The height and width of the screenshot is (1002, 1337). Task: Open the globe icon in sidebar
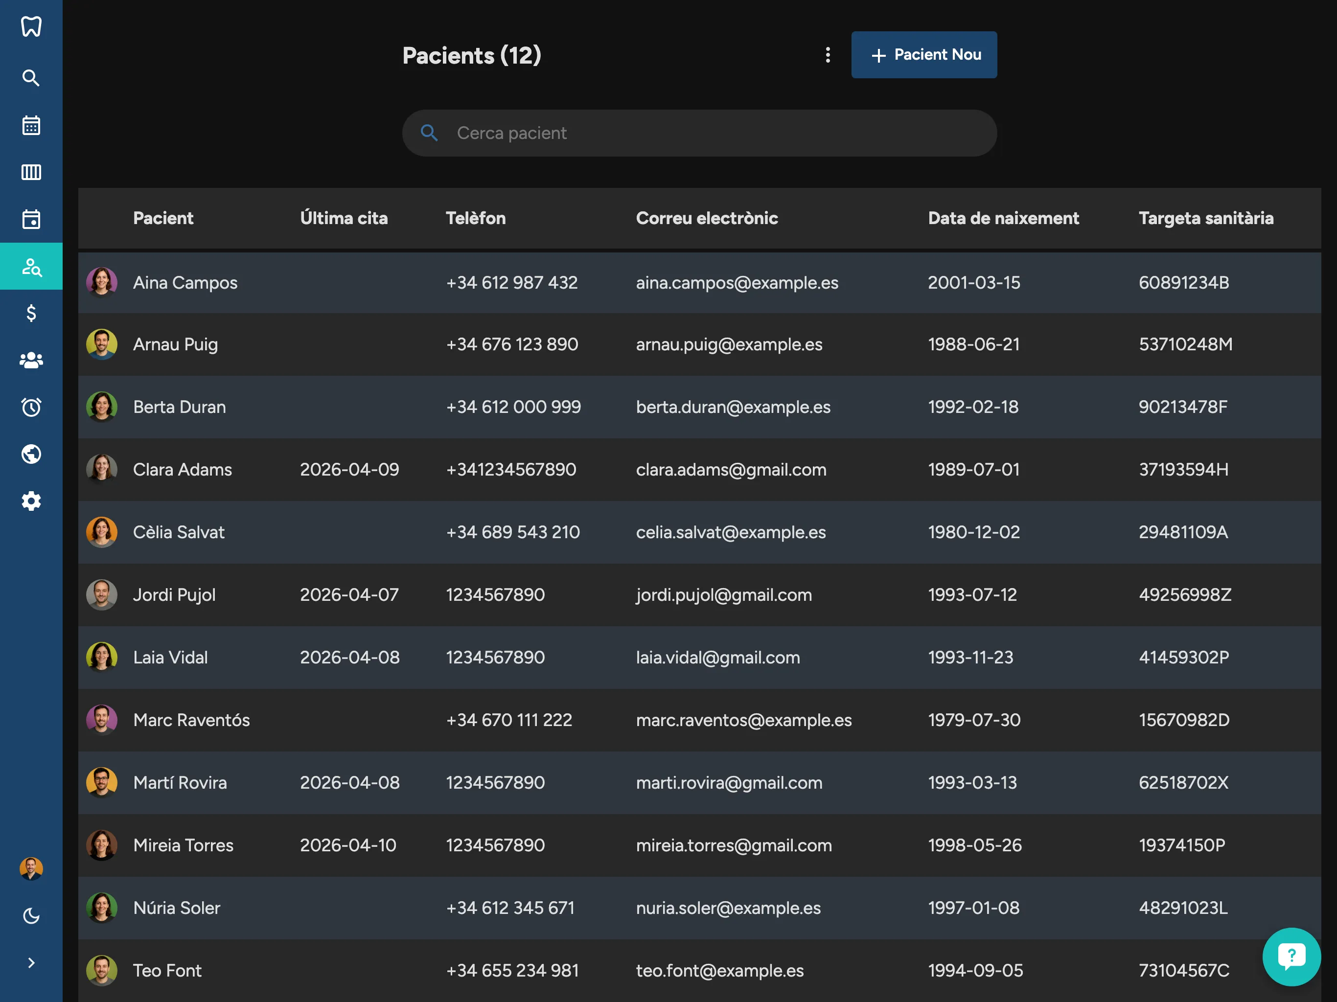(31, 454)
